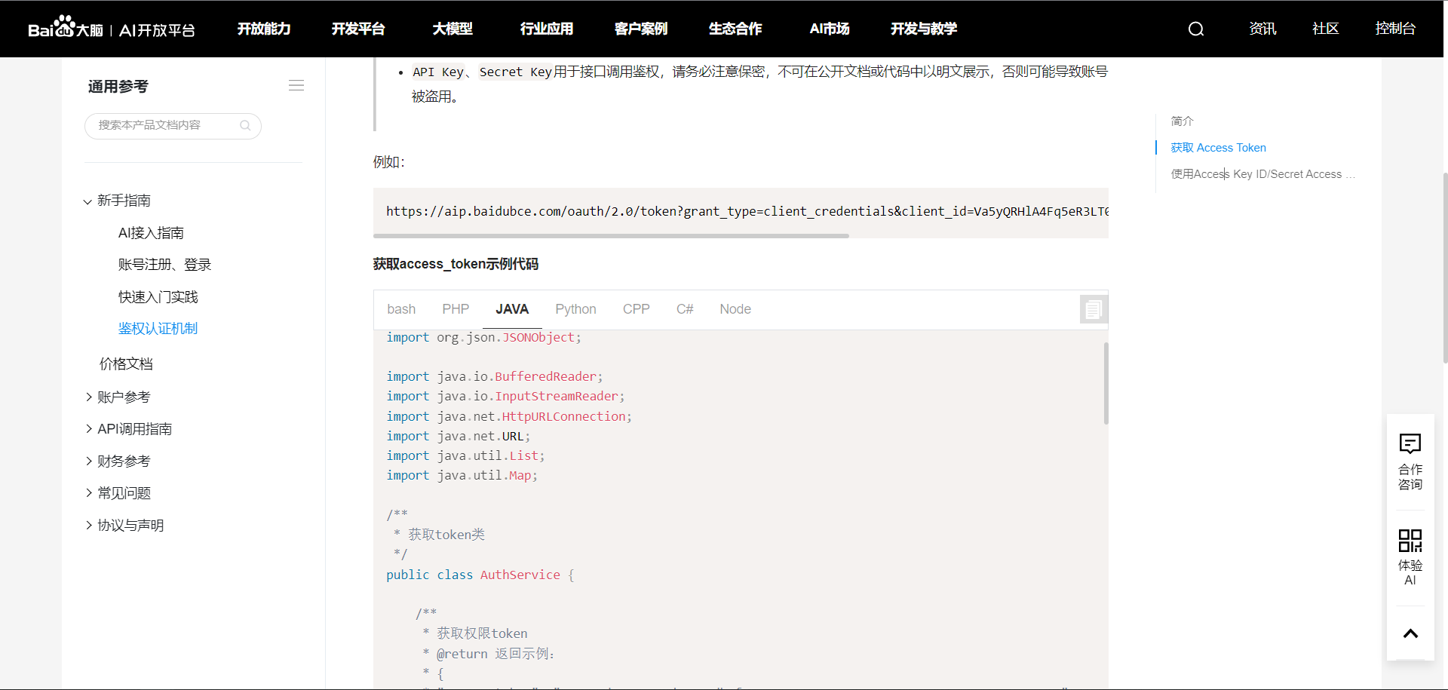
Task: Go to 社区 page
Action: [1326, 29]
